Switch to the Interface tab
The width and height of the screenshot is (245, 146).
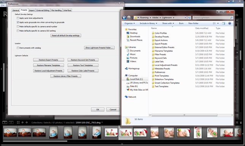pyautogui.click(x=67, y=10)
